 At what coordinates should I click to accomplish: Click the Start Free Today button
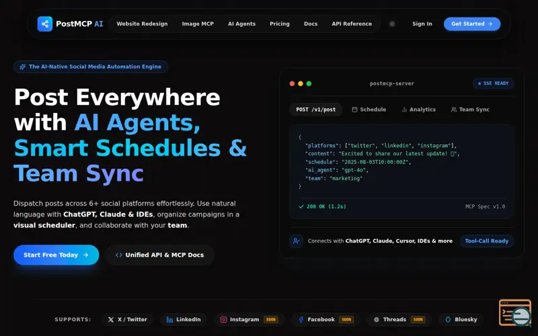(56, 255)
